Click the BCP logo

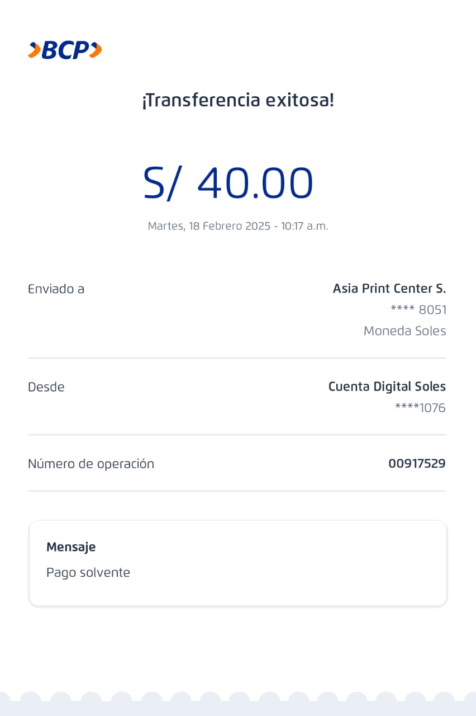[65, 50]
